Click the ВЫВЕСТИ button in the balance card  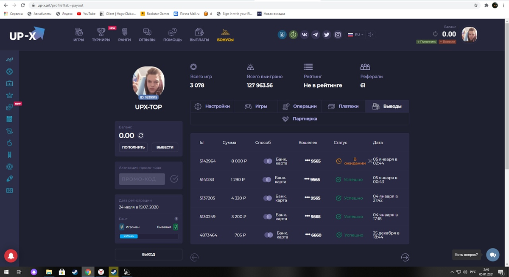[165, 147]
